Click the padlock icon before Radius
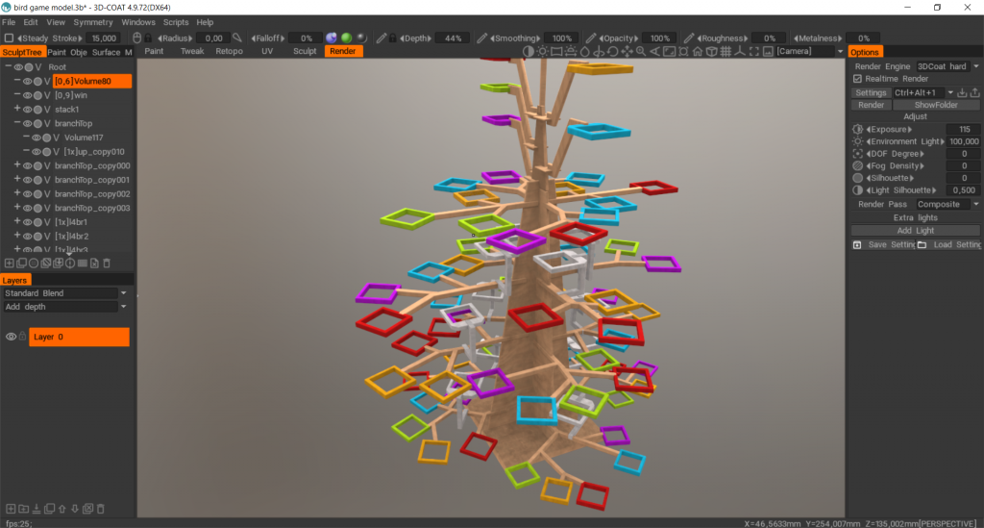This screenshot has height=528, width=984. tap(149, 38)
